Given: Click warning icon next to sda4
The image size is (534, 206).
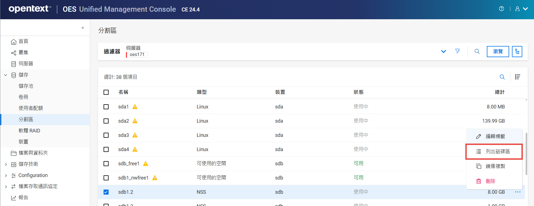Looking at the screenshot, I should [x=135, y=149].
